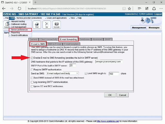Add page to favorites star icon
This screenshot has height=124, width=165.
[129, 8]
